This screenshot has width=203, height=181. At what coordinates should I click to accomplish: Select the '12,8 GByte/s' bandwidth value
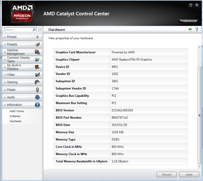click(120, 161)
